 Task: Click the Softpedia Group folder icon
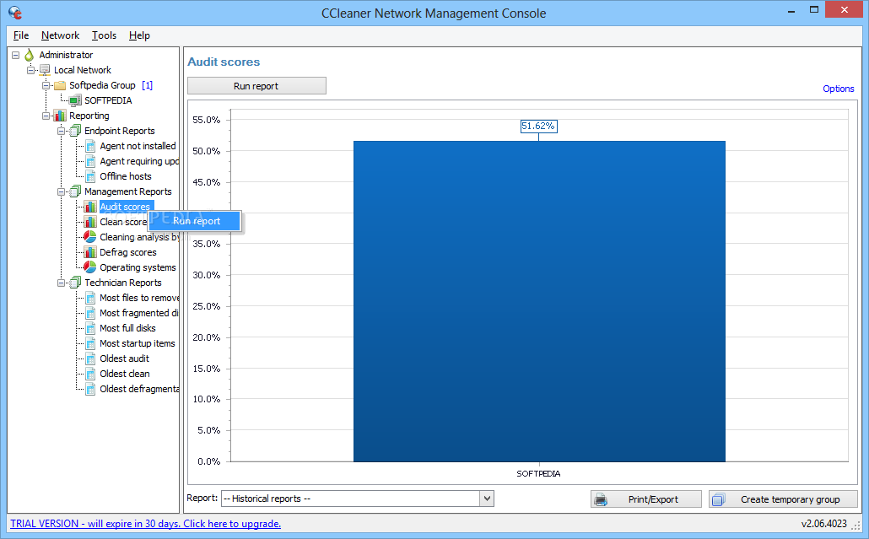click(60, 85)
